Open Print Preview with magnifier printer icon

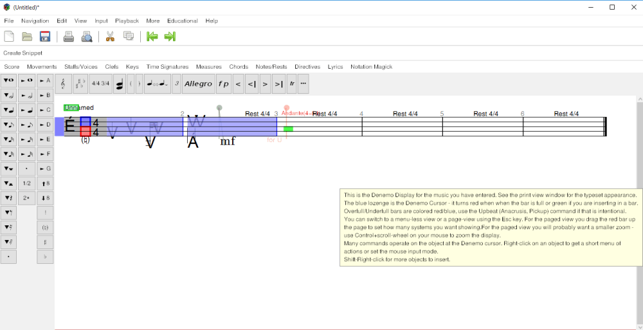87,37
